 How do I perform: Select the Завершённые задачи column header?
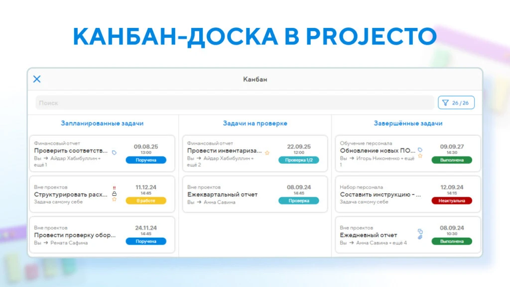point(408,124)
